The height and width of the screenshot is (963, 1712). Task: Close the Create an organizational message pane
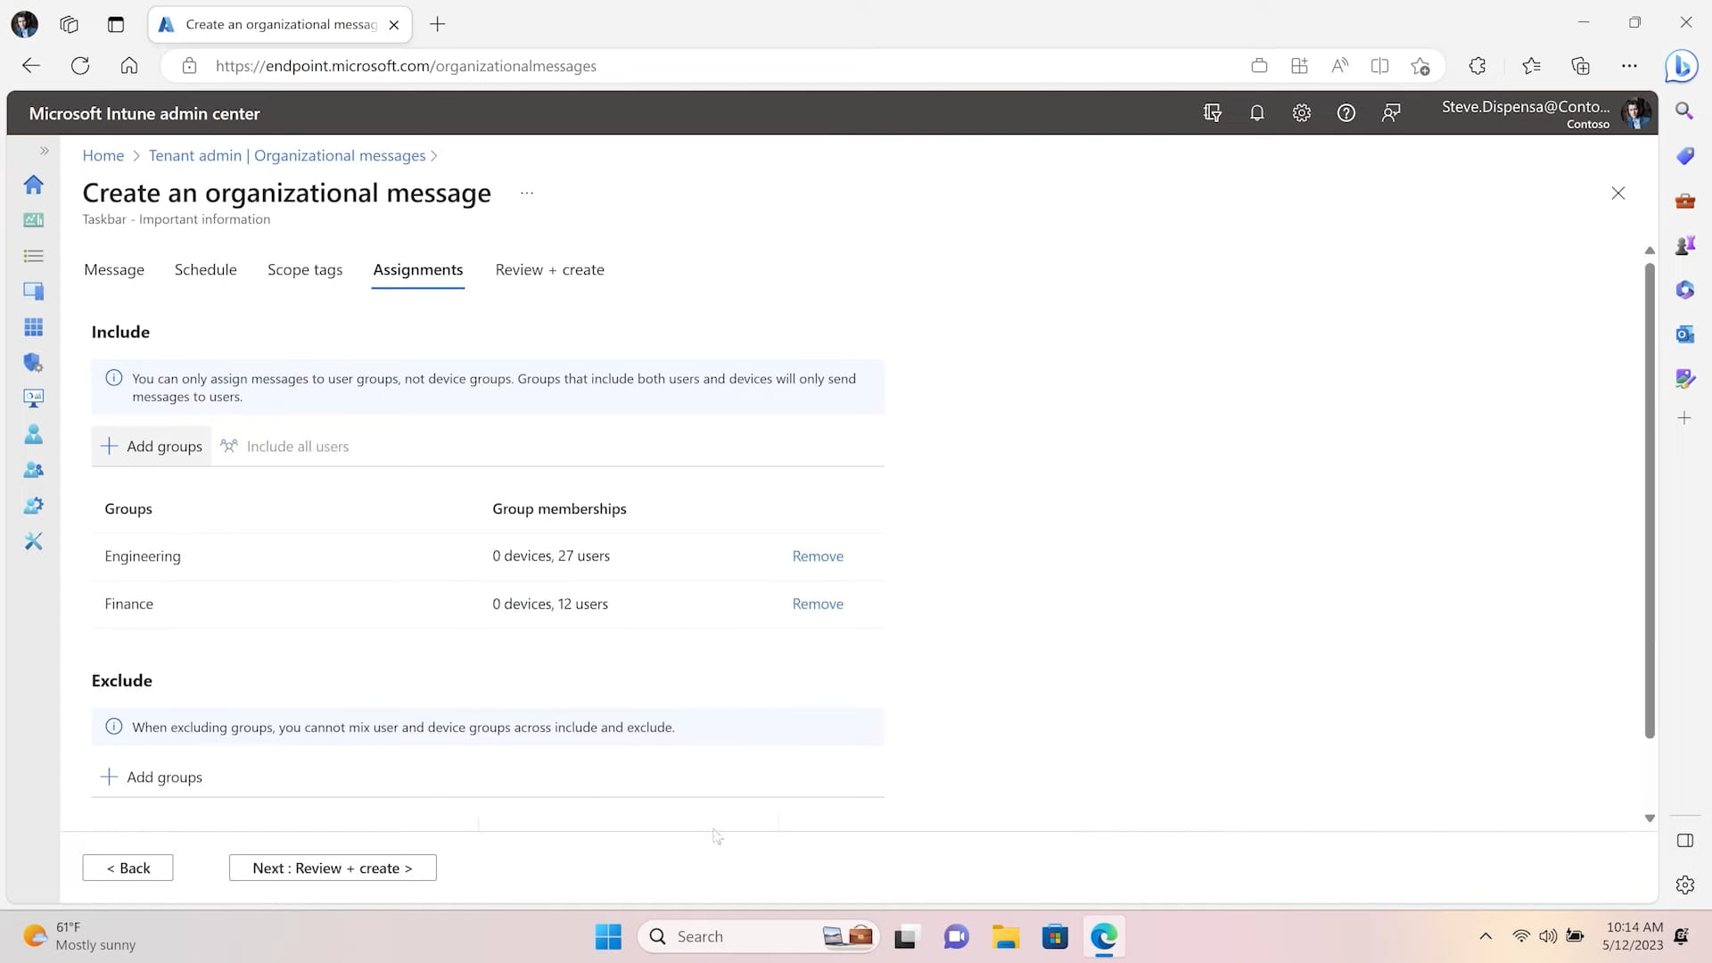[x=1617, y=193]
